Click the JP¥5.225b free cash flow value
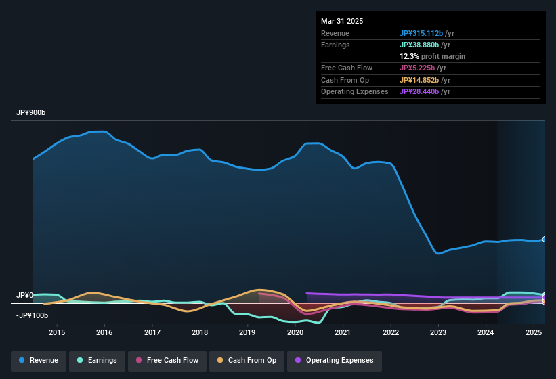556x379 pixels. 417,68
